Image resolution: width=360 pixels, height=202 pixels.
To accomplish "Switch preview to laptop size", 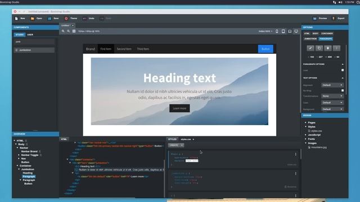I will (x=290, y=31).
